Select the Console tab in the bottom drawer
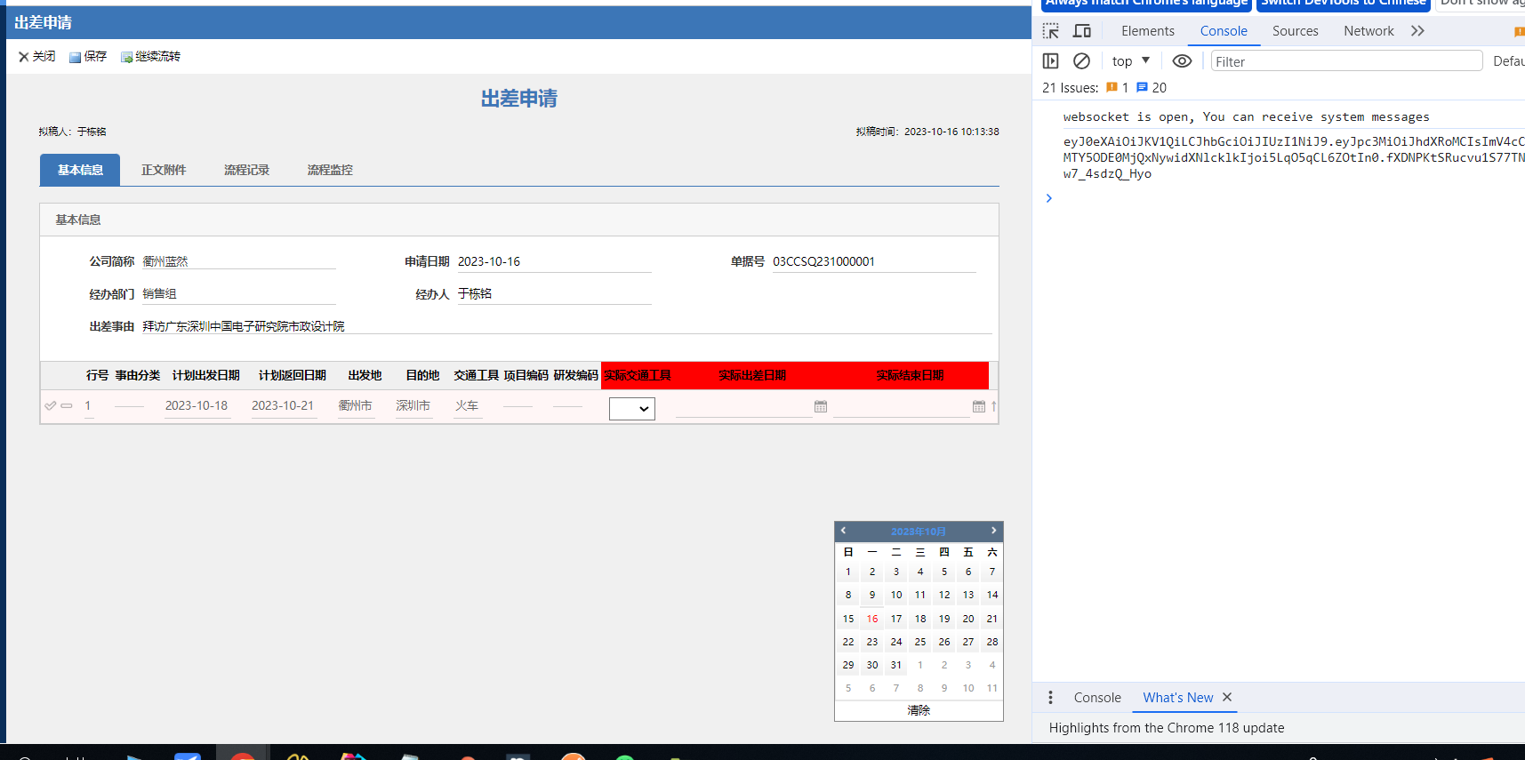The height and width of the screenshot is (760, 1525). pyautogui.click(x=1097, y=698)
